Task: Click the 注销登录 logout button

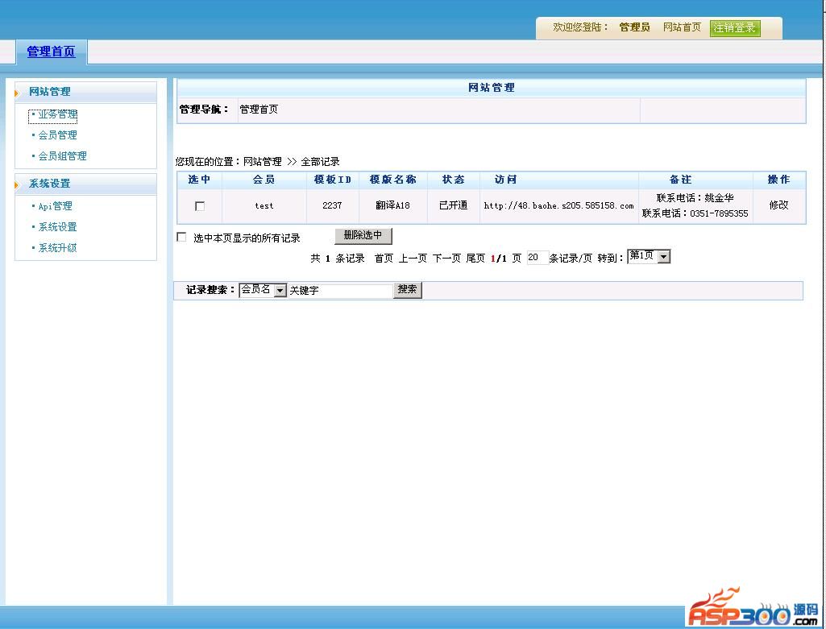Action: coord(735,28)
